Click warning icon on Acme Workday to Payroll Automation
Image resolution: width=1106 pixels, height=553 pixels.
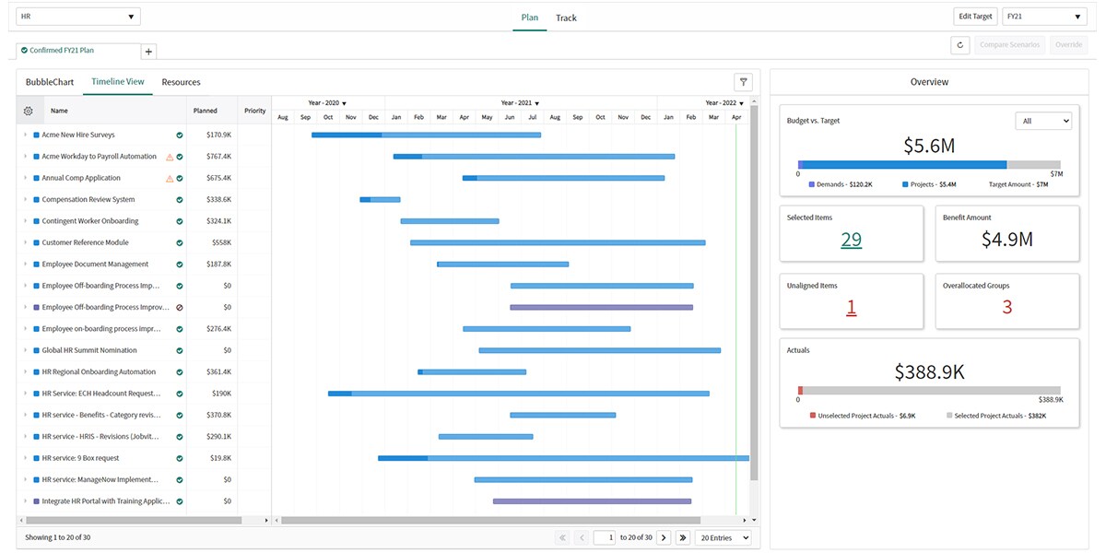coord(169,157)
